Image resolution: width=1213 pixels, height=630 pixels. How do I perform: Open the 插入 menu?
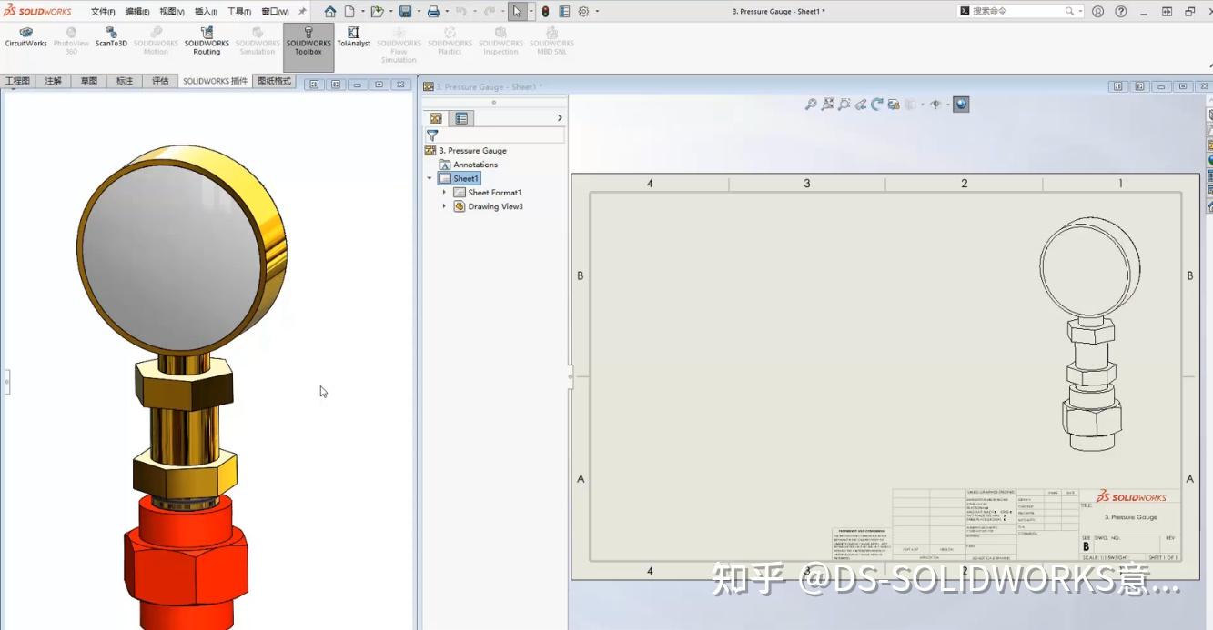tap(205, 11)
